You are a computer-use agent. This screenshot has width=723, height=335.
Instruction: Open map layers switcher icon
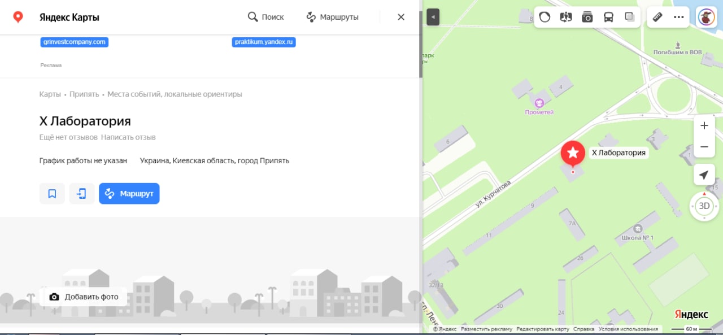630,17
